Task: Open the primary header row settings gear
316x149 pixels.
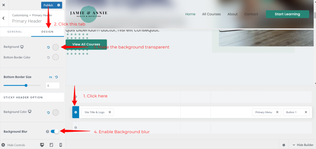Action: tap(76, 112)
